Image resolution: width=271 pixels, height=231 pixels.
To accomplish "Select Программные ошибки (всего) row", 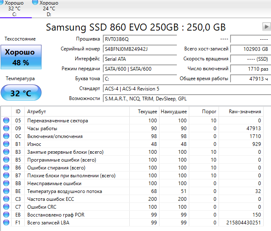I will click(132, 160).
